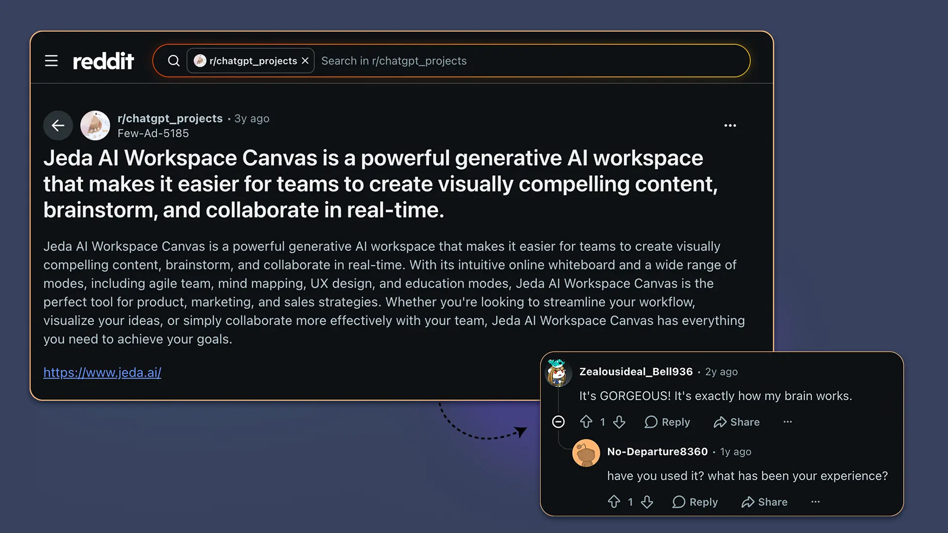Remove the r/chatgpt_projects search filter
The image size is (948, 533).
[305, 61]
